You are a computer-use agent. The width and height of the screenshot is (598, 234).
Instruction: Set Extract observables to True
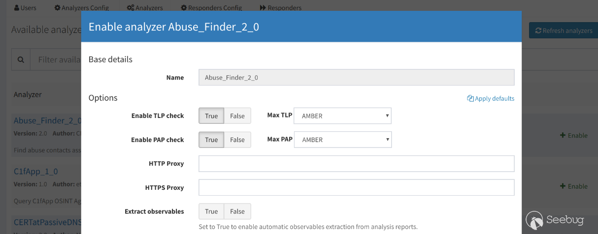point(211,211)
